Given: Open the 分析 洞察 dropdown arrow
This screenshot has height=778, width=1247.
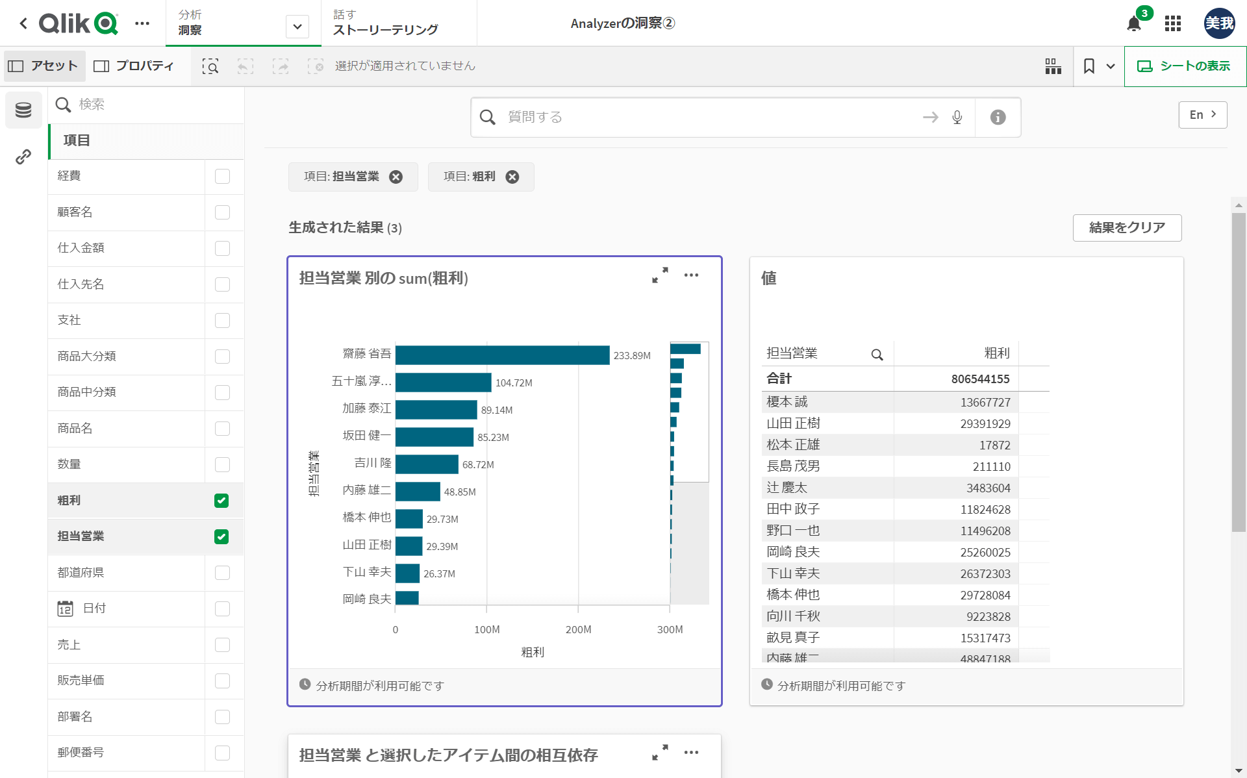Looking at the screenshot, I should [297, 27].
